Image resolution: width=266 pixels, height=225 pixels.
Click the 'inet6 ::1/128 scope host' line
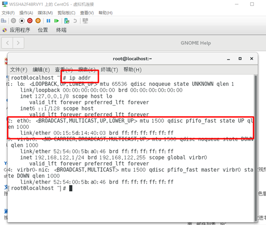click(x=57, y=108)
